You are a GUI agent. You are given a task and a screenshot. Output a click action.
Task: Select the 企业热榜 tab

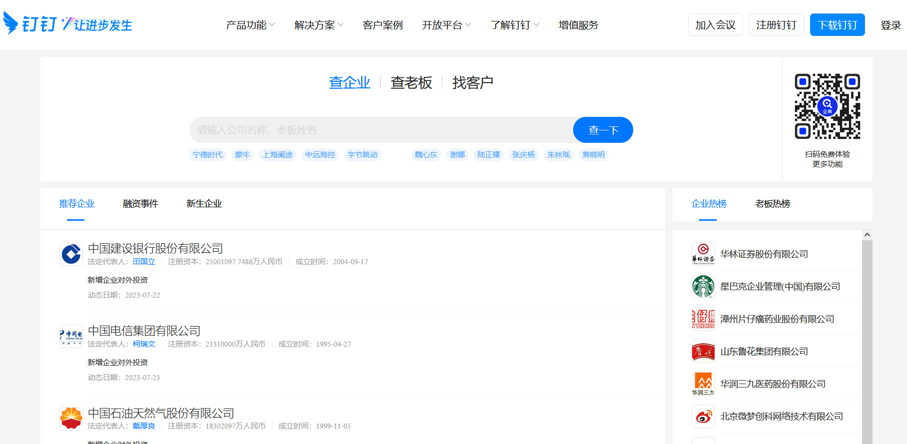(x=709, y=204)
